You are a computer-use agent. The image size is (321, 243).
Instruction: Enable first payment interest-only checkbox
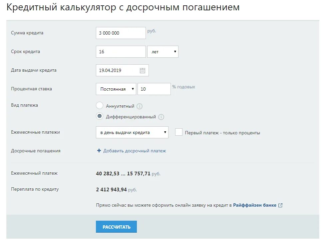(179, 132)
